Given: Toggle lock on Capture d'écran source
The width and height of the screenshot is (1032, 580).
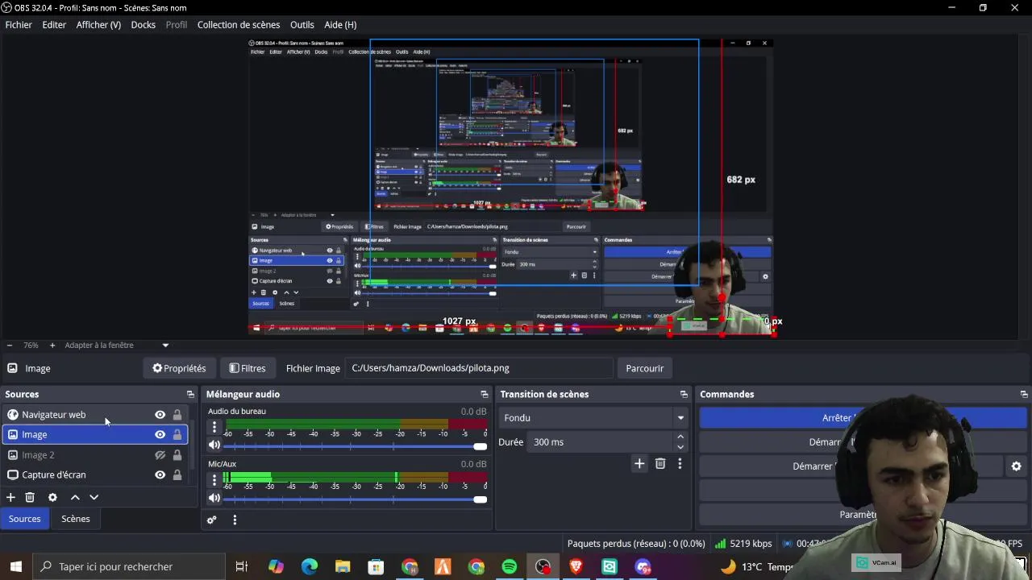Looking at the screenshot, I should point(177,475).
